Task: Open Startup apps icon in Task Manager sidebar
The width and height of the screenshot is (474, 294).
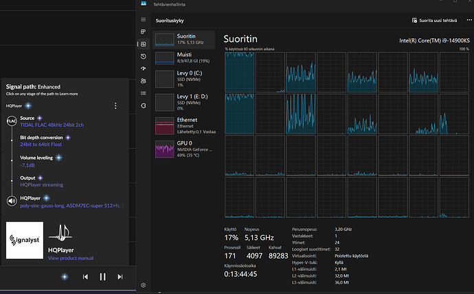Action: 144,69
